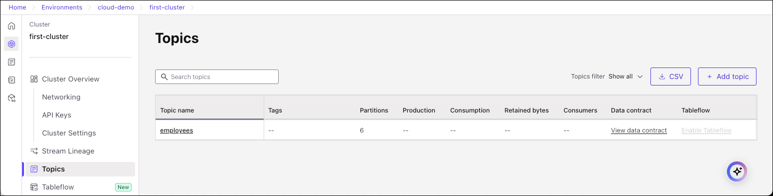Image resolution: width=773 pixels, height=196 pixels.
Task: Launch the AI assistant sparkle button
Action: pos(737,171)
